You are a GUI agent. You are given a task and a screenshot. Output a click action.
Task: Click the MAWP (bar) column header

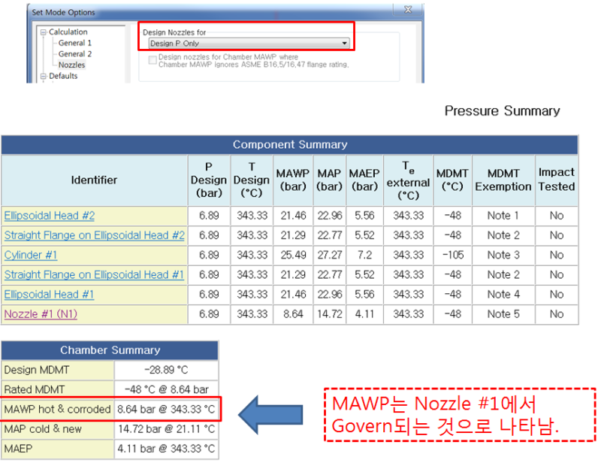293,180
